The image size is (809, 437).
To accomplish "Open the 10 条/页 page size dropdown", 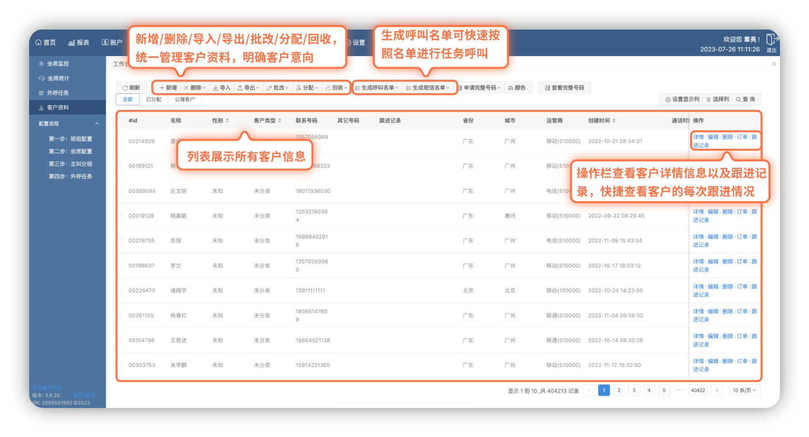I will (744, 391).
